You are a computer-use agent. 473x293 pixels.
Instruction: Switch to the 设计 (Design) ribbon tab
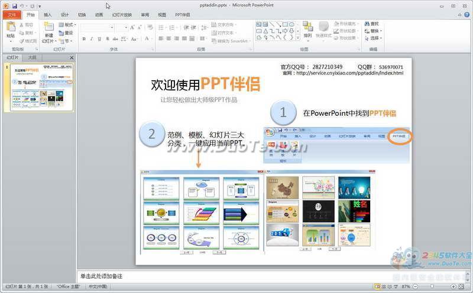[x=64, y=14]
